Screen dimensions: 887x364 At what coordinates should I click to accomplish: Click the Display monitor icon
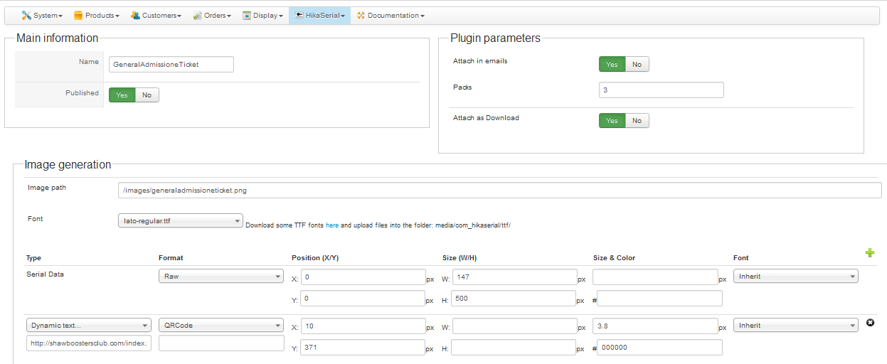247,15
